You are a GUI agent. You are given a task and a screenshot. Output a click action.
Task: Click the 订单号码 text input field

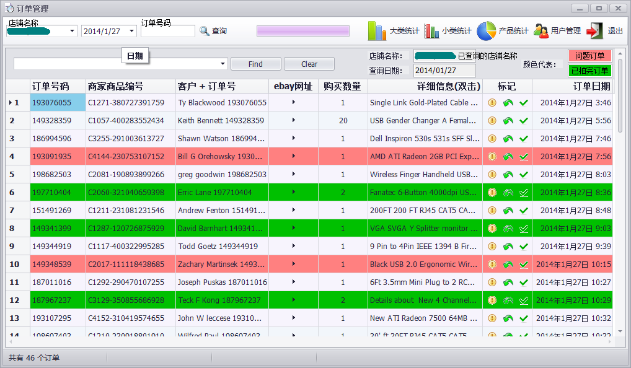[x=167, y=32]
